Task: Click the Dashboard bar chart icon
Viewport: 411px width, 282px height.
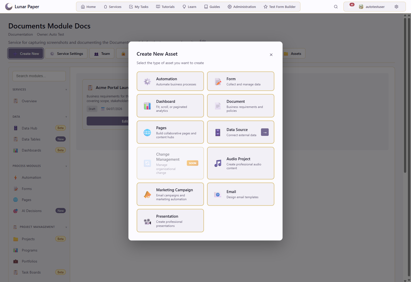Action: (147, 106)
